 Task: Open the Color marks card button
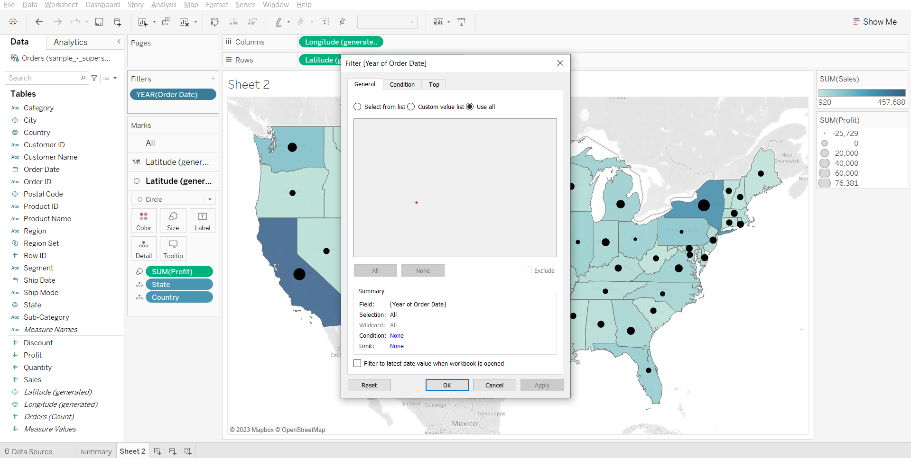144,221
